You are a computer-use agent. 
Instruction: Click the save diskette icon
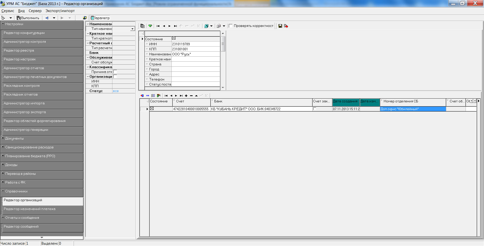[280, 26]
